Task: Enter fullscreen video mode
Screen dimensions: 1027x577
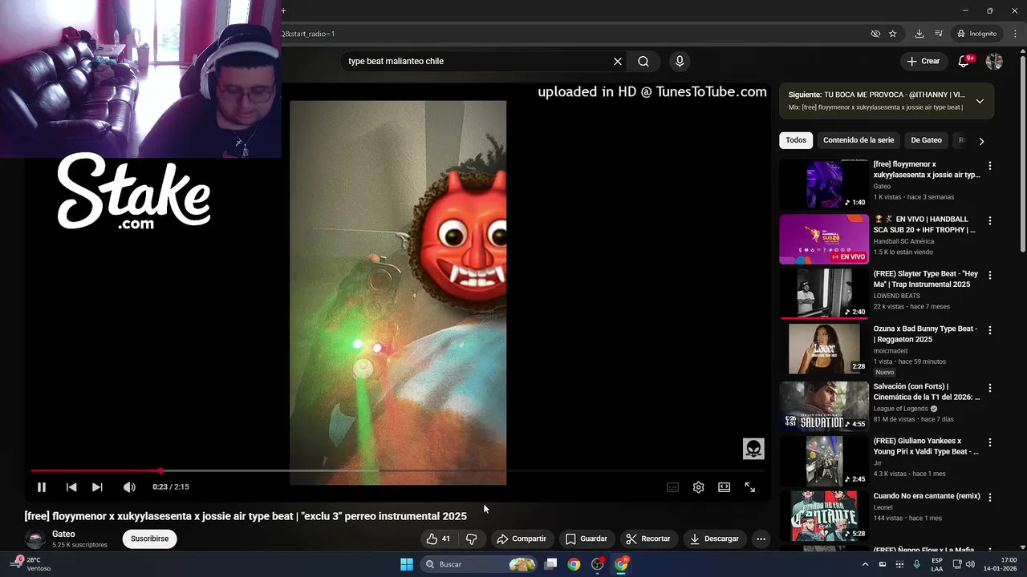Action: (750, 487)
